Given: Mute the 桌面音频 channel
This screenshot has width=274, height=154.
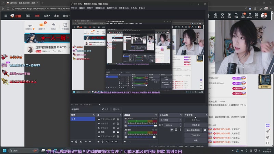Looking at the screenshot, I should (x=126, y=137).
